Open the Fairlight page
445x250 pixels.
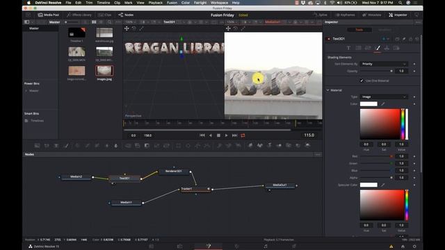click(266, 246)
